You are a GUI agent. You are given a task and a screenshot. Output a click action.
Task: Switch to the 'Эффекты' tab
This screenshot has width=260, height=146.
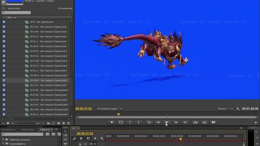45,130
